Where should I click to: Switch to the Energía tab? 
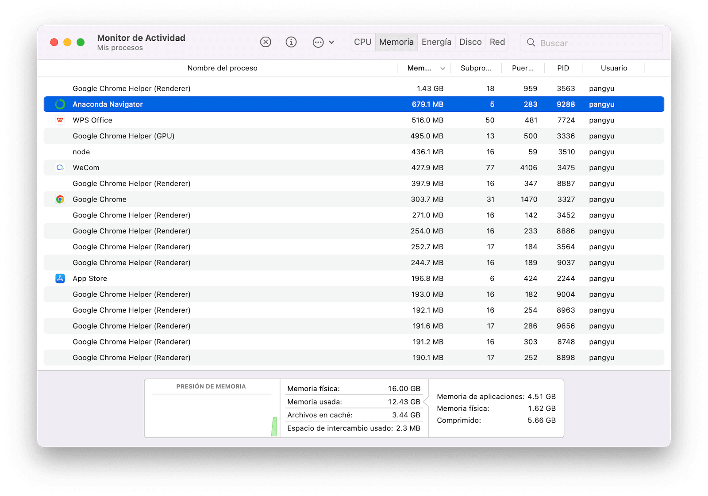[436, 42]
